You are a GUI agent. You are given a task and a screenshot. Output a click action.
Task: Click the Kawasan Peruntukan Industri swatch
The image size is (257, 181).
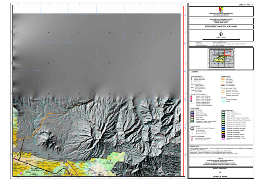(x=223, y=131)
